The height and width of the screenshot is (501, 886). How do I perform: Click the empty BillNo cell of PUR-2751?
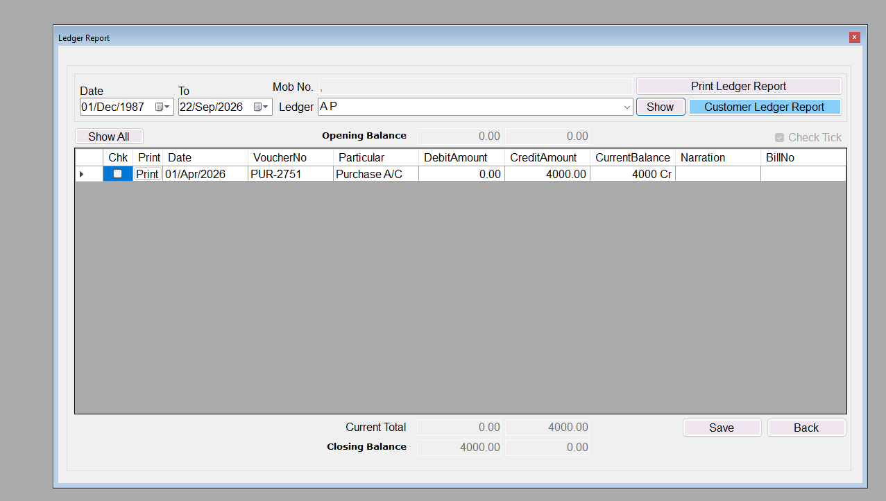803,174
